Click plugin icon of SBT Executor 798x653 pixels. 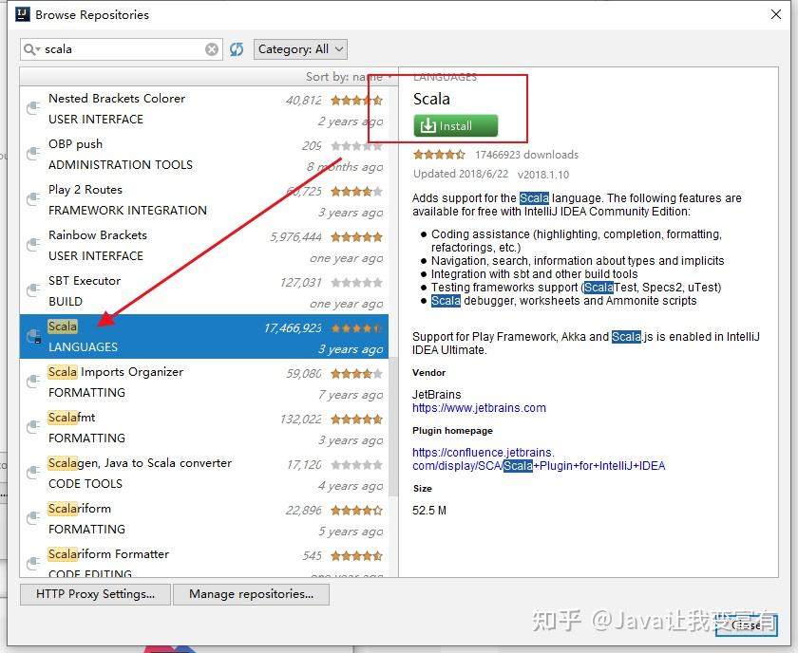33,289
